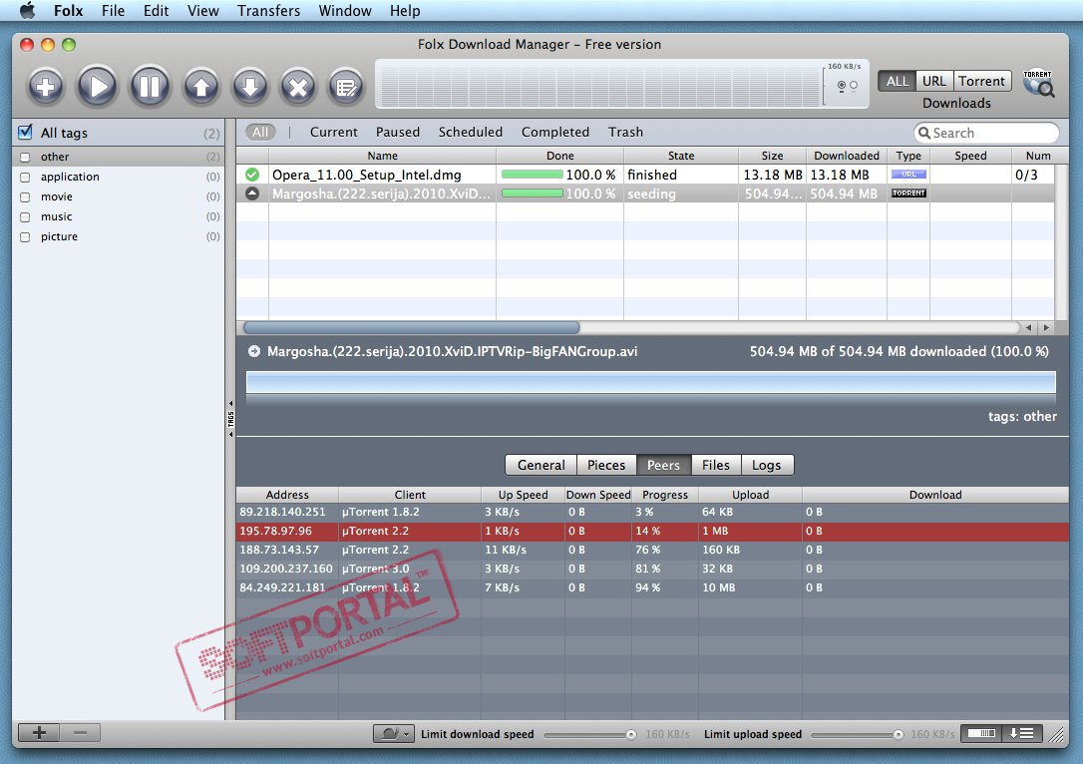The width and height of the screenshot is (1083, 764).
Task: Select the Opera_11.00_Setup_Intel.dmg download
Action: (645, 175)
